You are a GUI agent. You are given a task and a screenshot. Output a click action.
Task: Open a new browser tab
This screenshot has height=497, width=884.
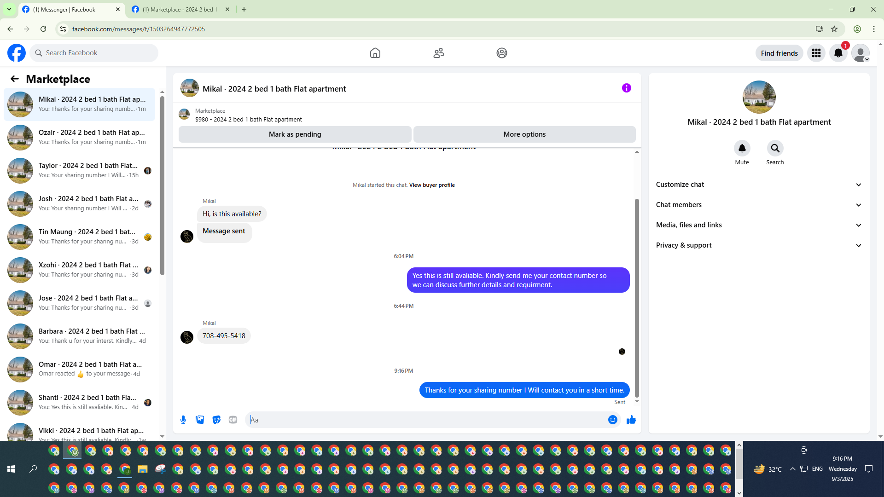pyautogui.click(x=244, y=9)
